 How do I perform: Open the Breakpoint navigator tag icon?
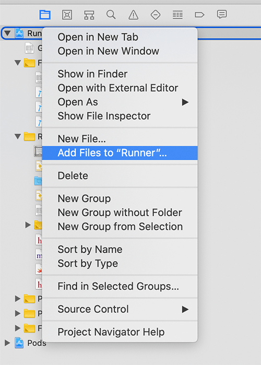(x=199, y=15)
